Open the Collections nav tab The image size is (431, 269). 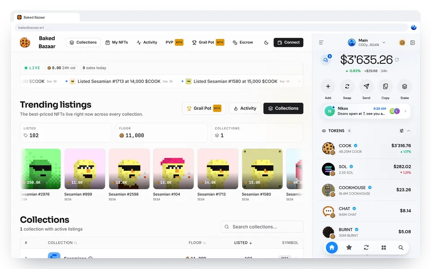point(83,43)
